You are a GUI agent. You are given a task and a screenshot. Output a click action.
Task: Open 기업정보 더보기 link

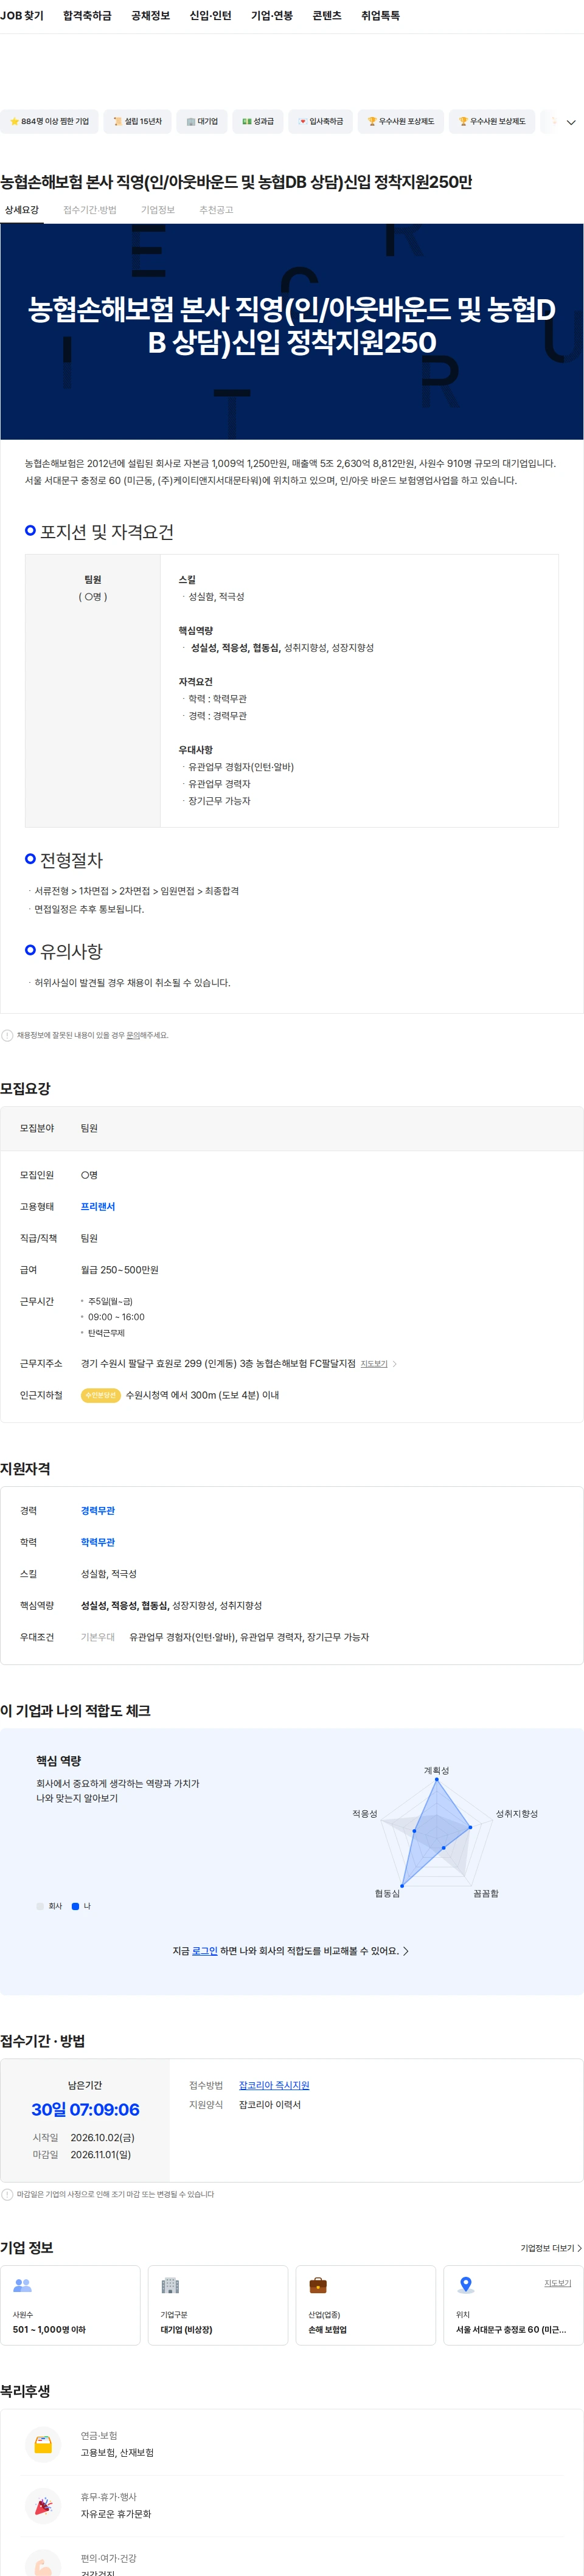550,2248
